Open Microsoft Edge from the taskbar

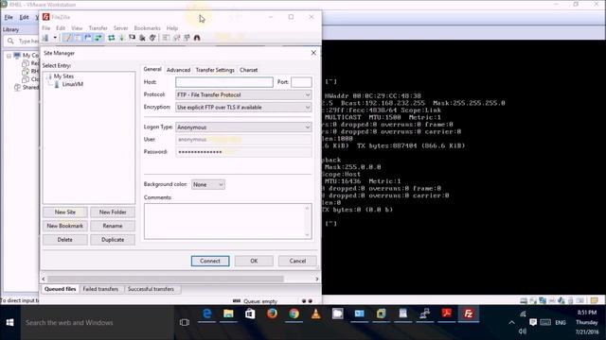click(206, 314)
